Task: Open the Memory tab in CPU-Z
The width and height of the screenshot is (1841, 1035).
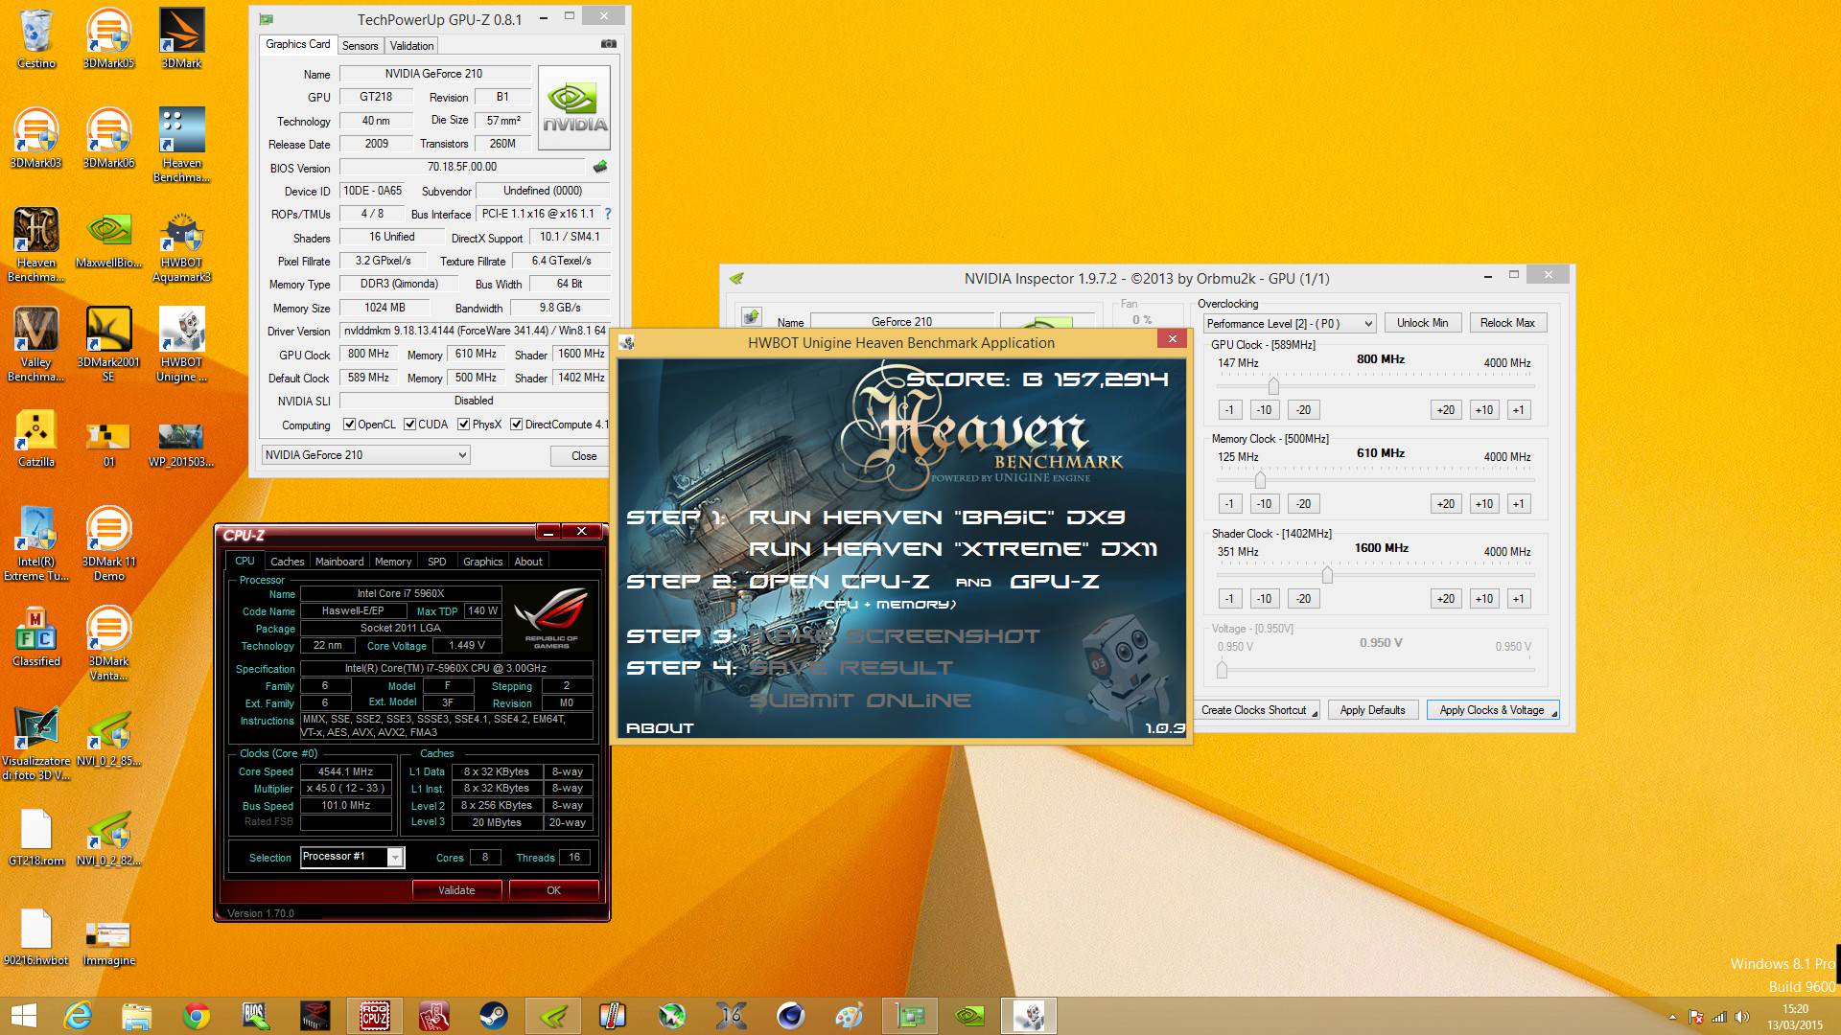Action: (x=393, y=562)
